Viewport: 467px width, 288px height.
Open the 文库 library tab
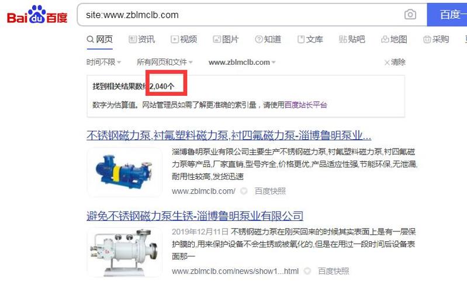pos(310,39)
